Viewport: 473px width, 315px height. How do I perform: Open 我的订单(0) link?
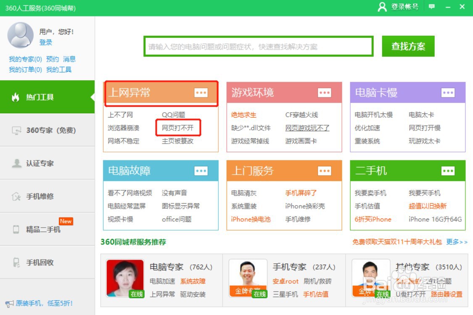click(25, 70)
